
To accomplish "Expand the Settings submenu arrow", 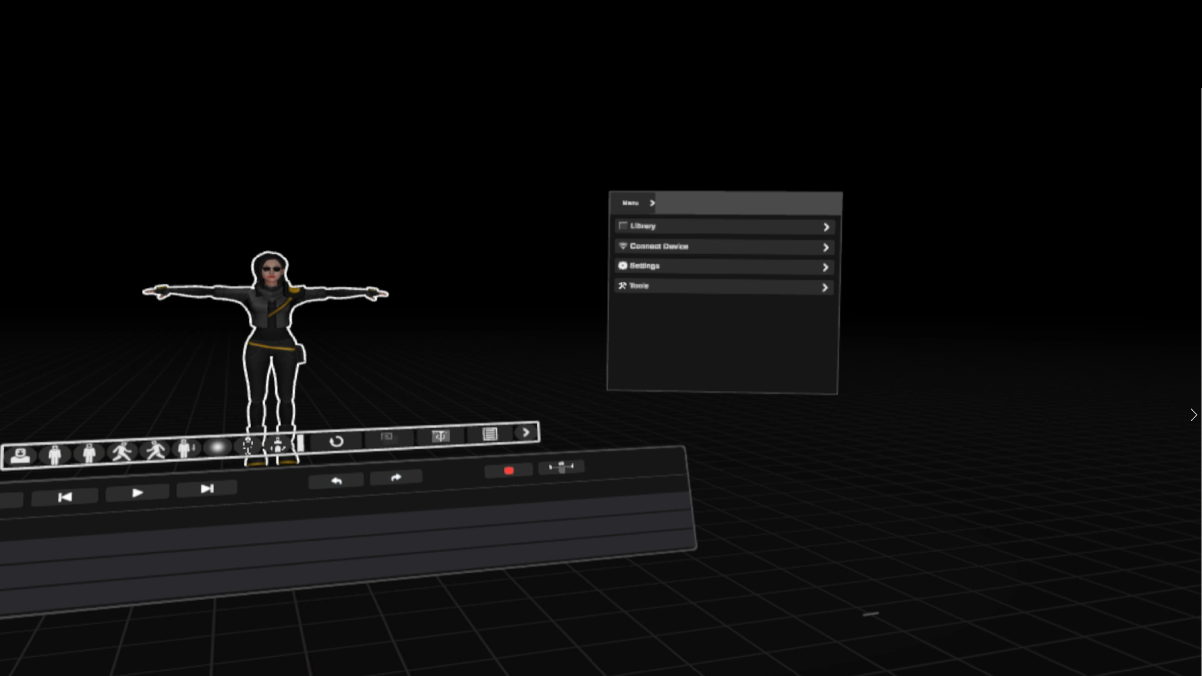I will click(825, 268).
